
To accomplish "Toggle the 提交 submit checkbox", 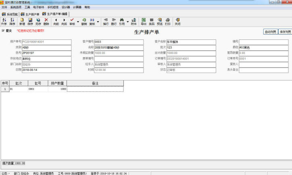I will 3,31.
